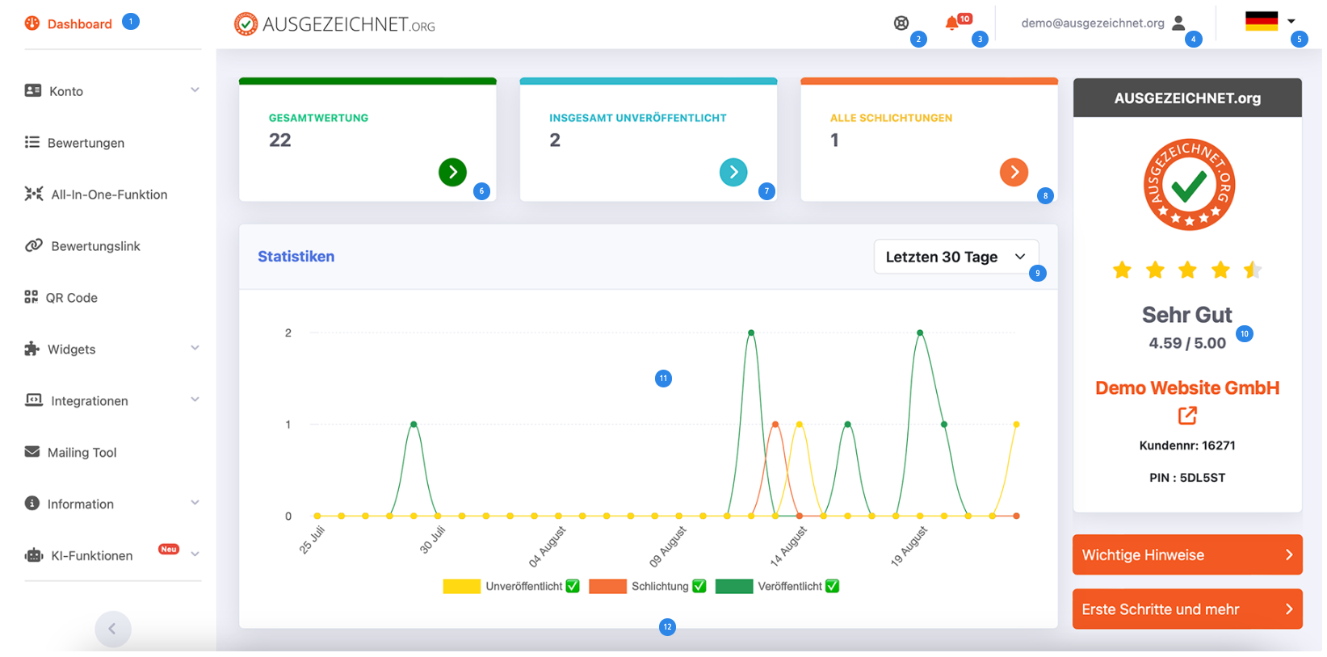This screenshot has height=657, width=1327.
Task: Expand the Widgets submenu chevron
Action: click(x=195, y=348)
